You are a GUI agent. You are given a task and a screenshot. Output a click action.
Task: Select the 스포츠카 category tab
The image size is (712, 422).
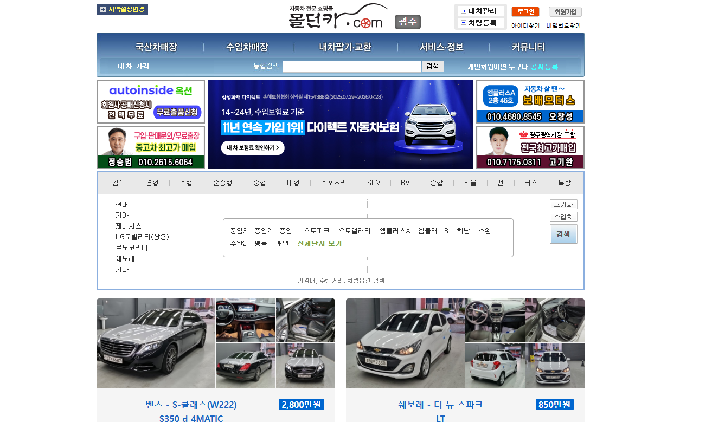pyautogui.click(x=333, y=183)
